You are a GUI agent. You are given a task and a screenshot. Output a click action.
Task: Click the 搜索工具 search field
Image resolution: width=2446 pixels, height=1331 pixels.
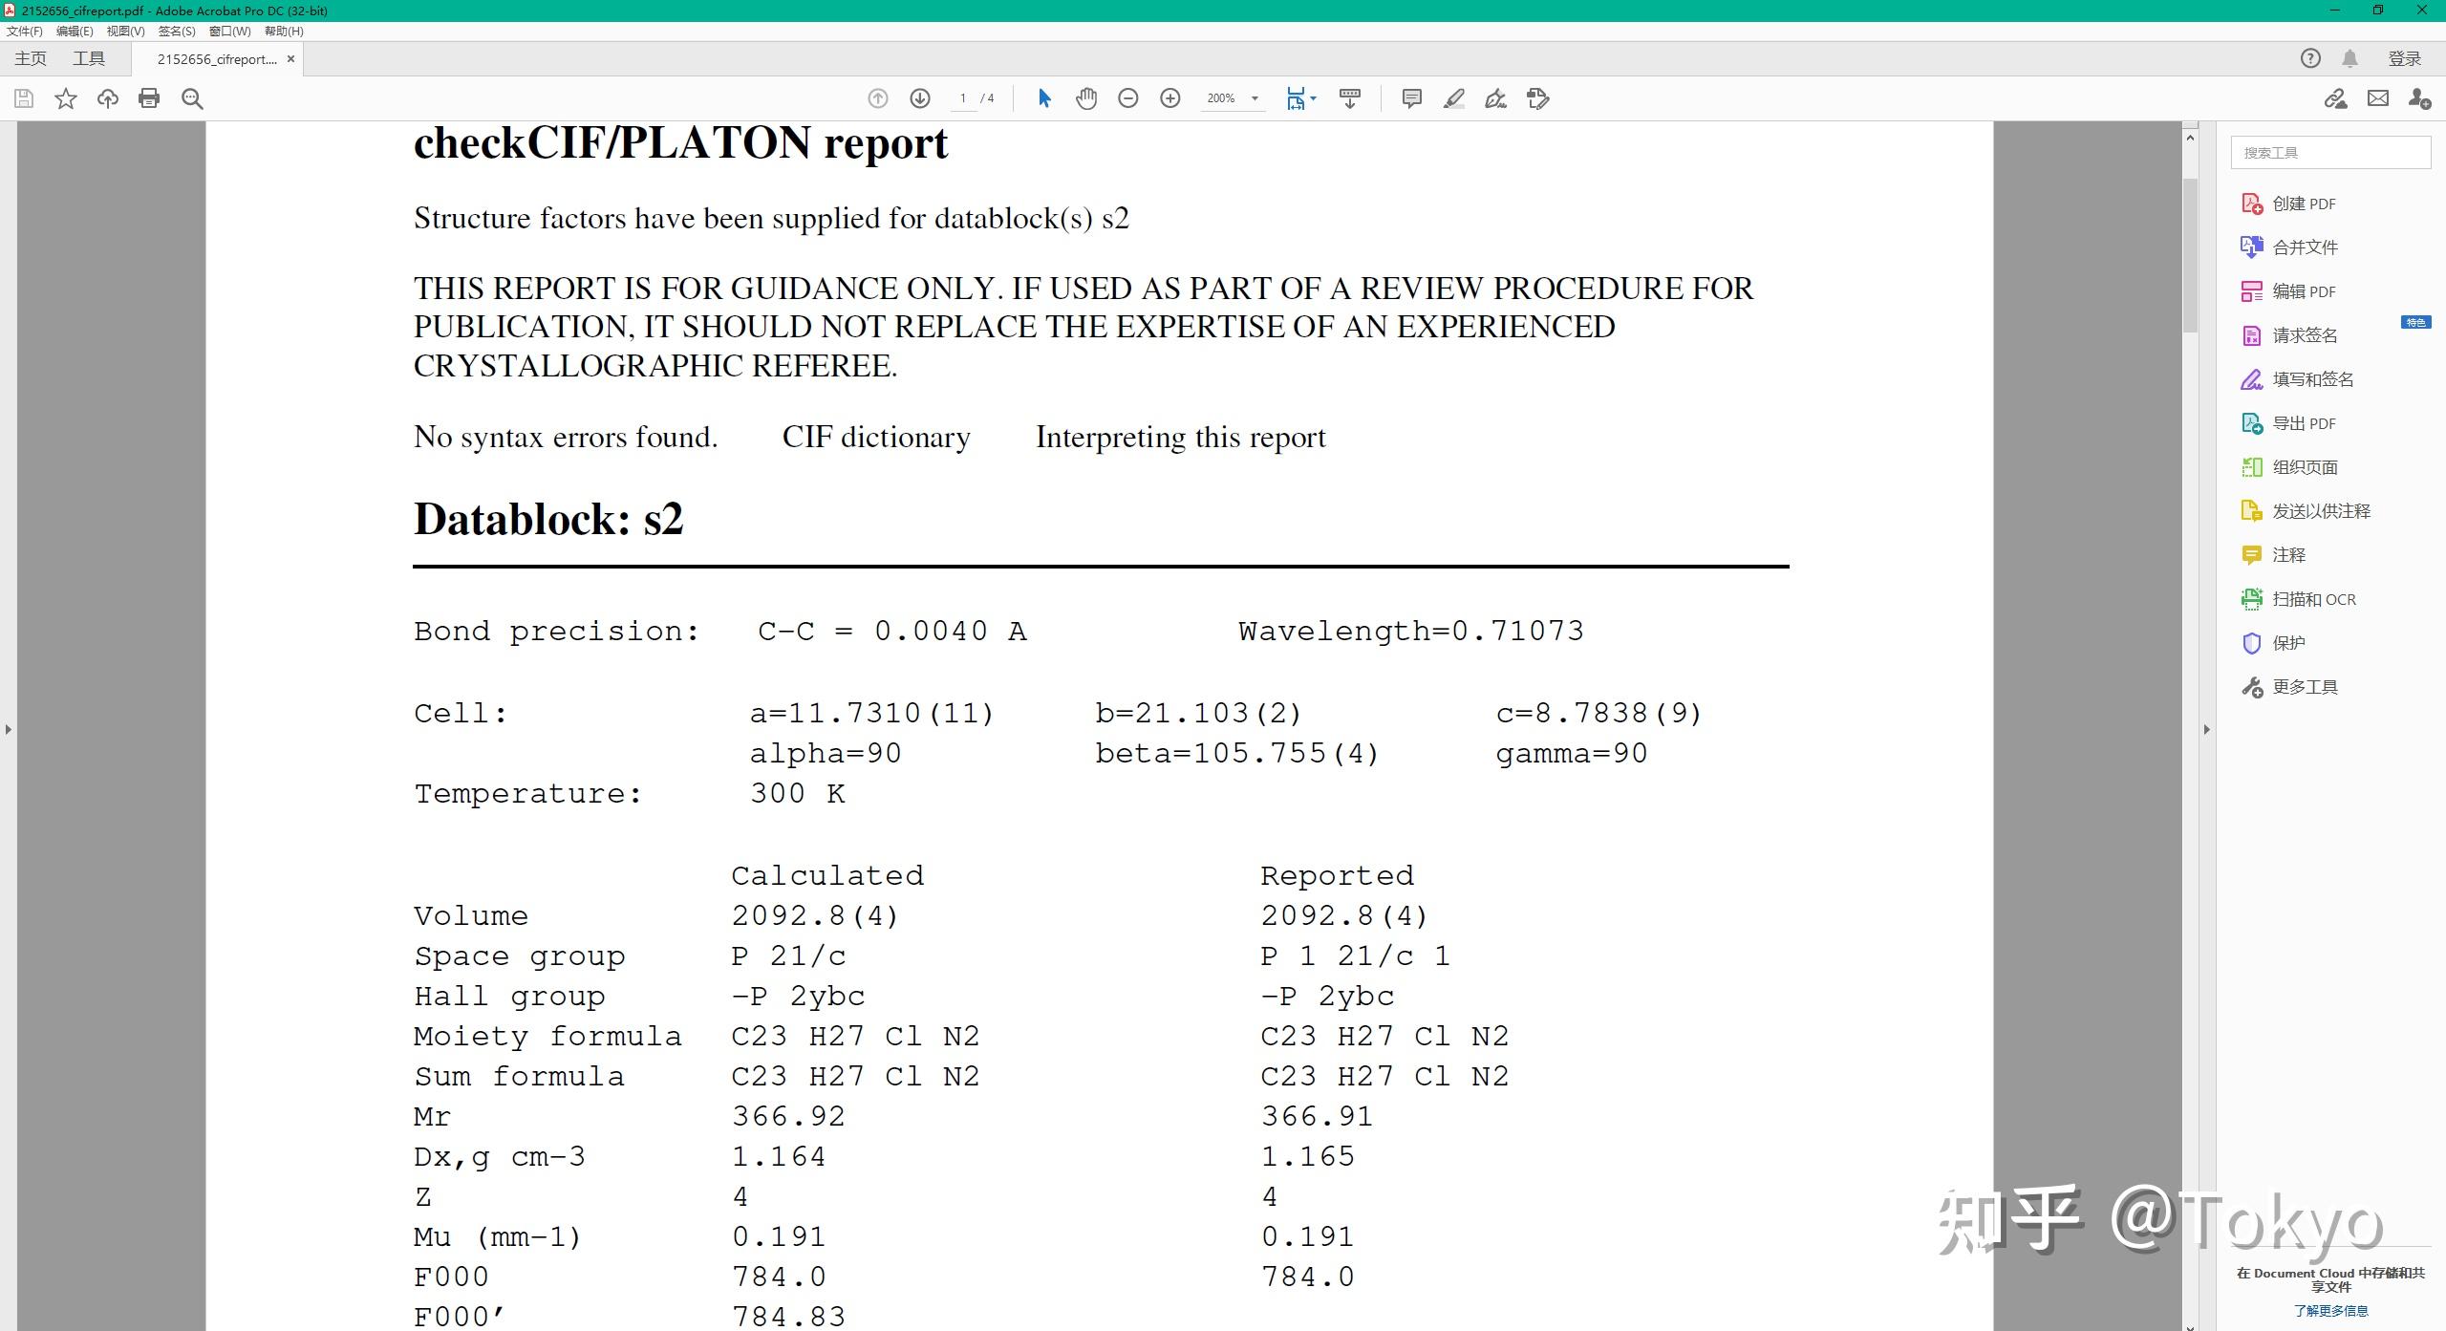(2329, 153)
